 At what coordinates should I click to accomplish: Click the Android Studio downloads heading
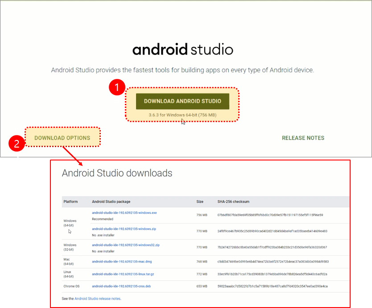click(117, 173)
